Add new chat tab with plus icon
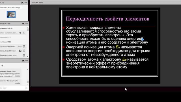181x102 pixels. [x=2, y=65]
